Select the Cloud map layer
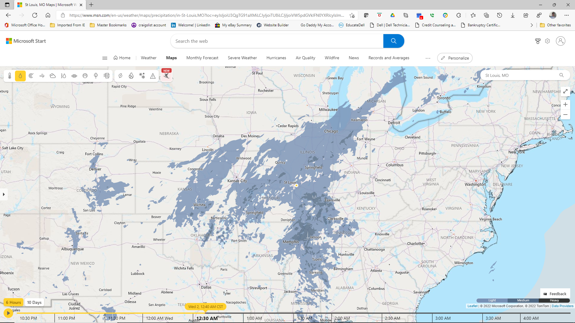Image resolution: width=575 pixels, height=323 pixels. tap(53, 76)
